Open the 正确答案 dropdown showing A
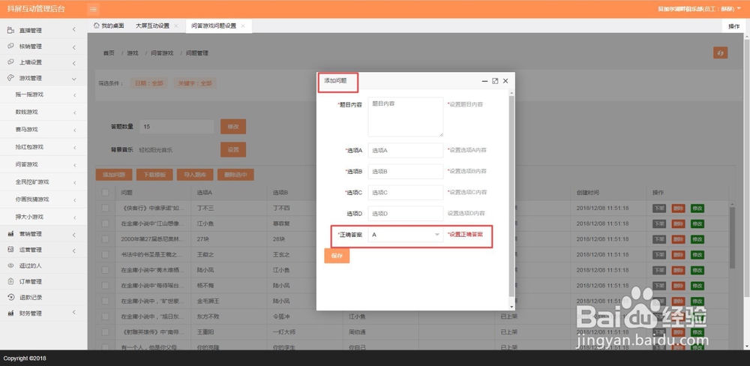Screen dimensions: 750x366 click(x=406, y=235)
